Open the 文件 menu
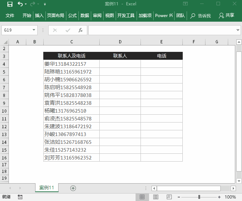The height and width of the screenshot is (201, 242). tap(10, 16)
